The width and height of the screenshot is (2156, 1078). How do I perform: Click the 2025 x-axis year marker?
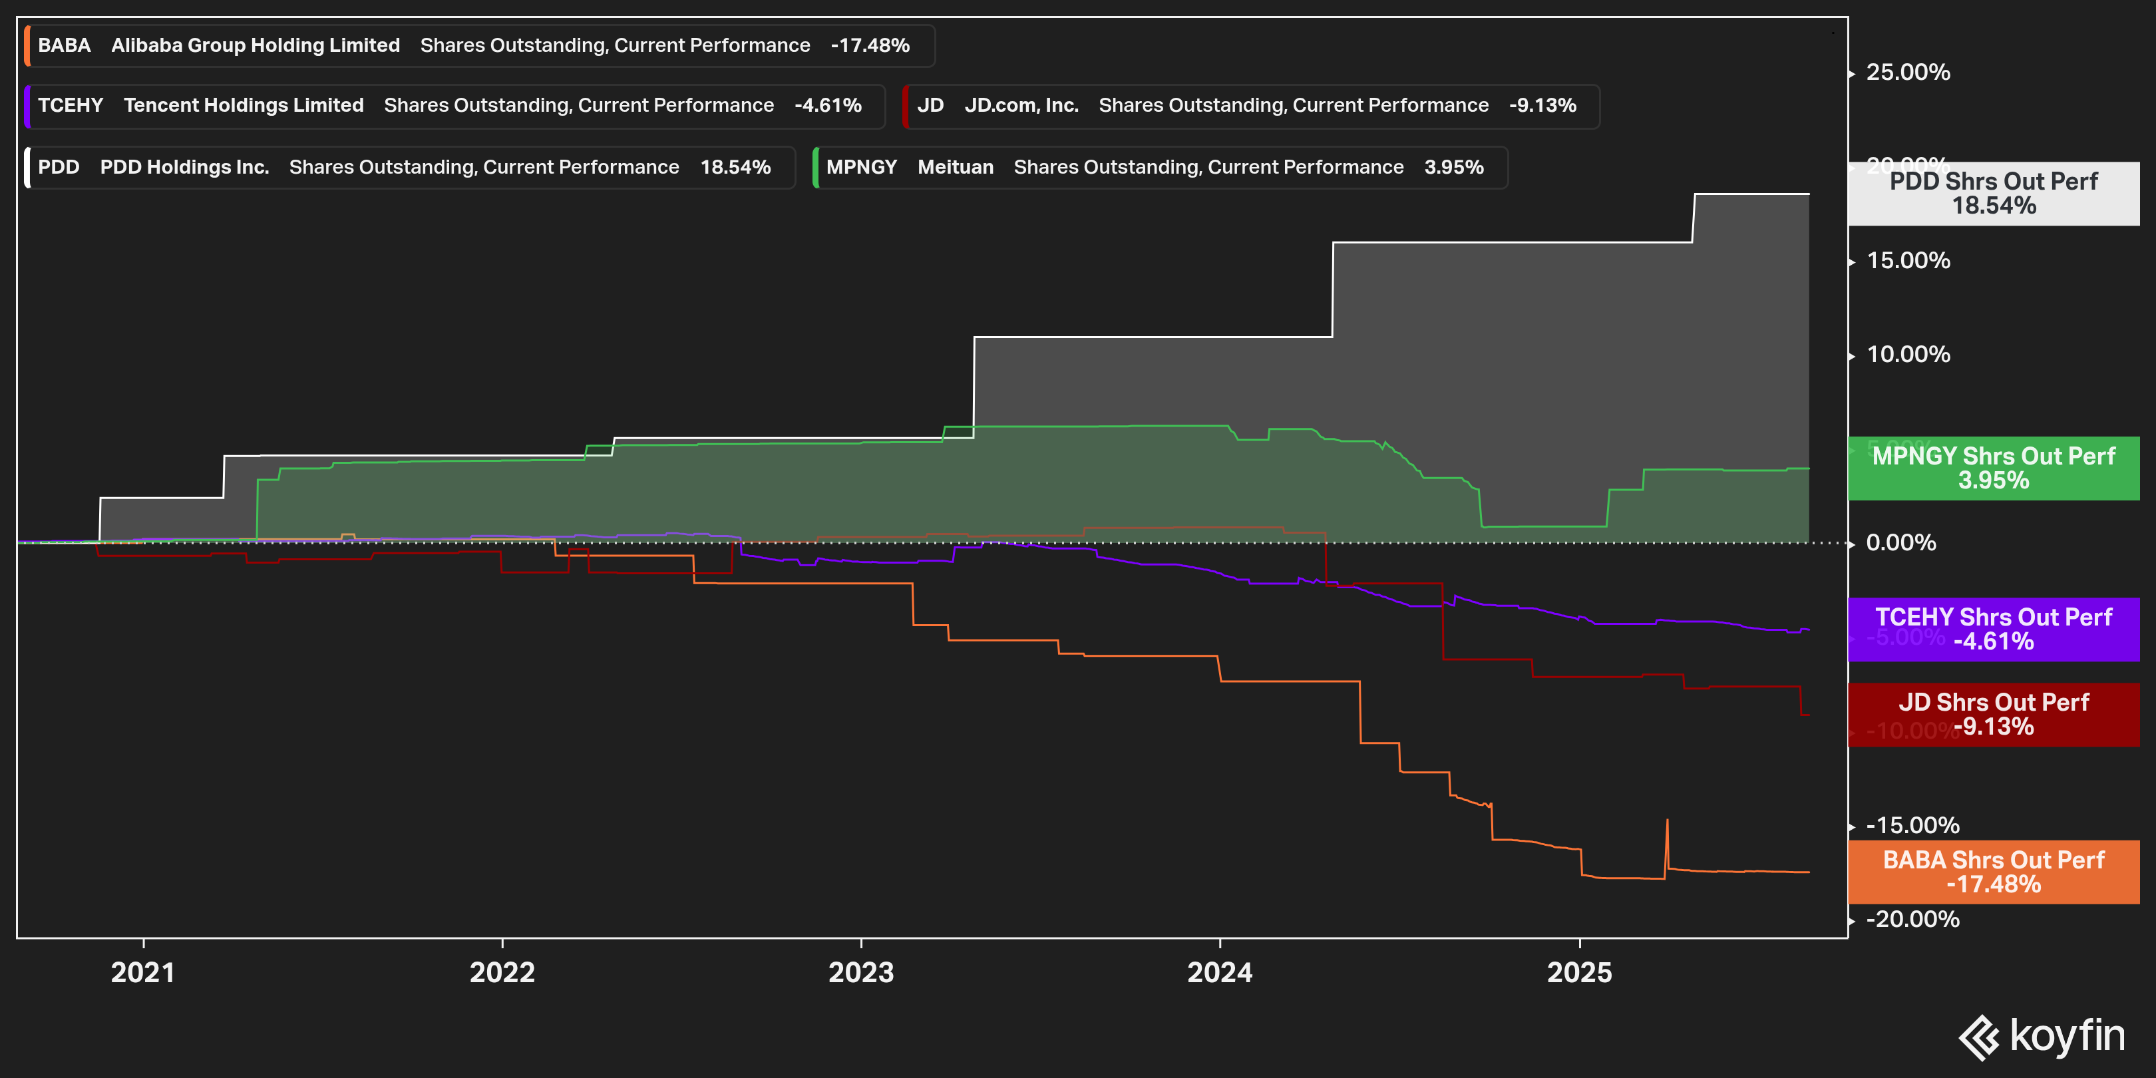tap(1578, 973)
